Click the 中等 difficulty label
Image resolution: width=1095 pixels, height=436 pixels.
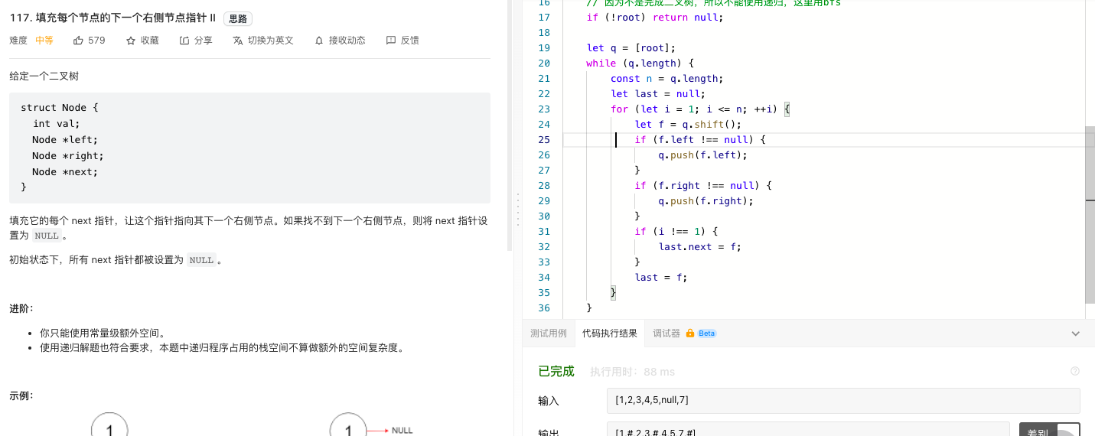(44, 41)
